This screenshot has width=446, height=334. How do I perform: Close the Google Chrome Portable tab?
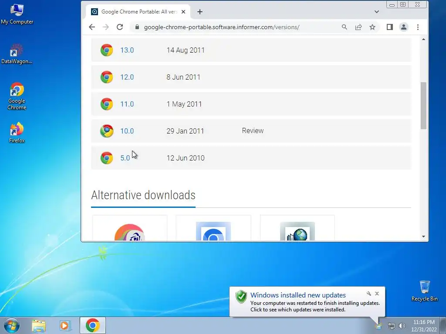183,12
